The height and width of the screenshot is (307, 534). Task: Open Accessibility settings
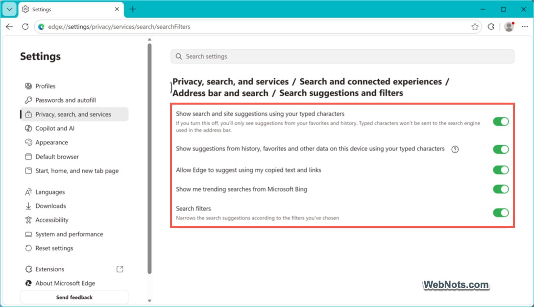[74, 220]
